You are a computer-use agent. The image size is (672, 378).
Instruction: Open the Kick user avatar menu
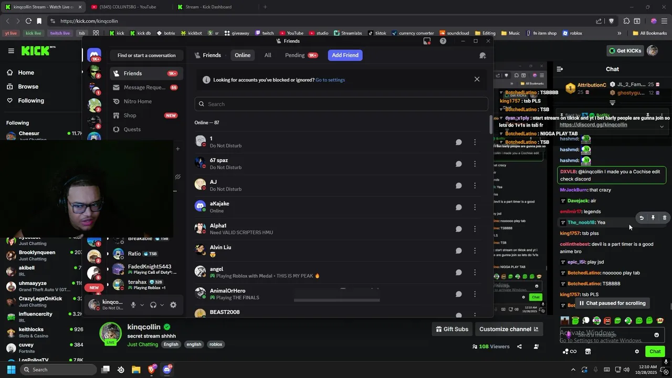[652, 51]
